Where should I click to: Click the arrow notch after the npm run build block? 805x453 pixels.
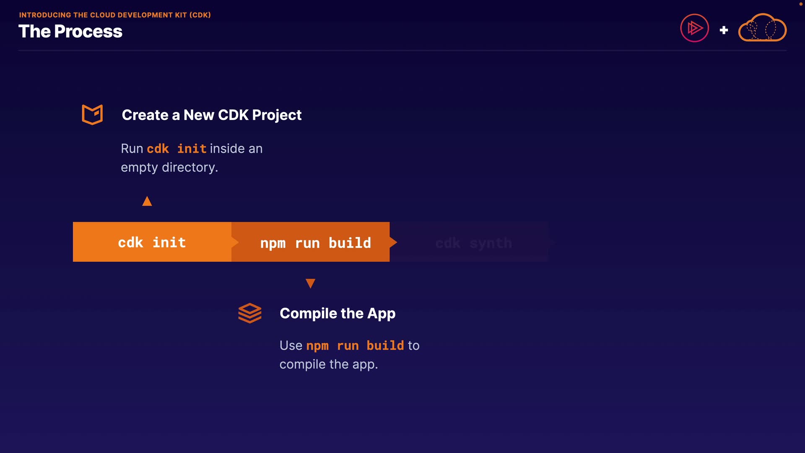[393, 242]
